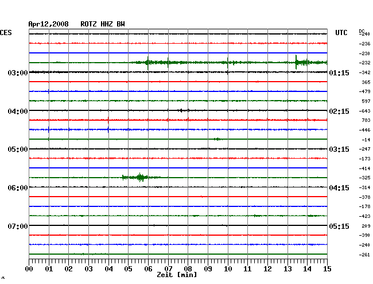
Task: Click the DC offset value -390
Action: coord(364,235)
